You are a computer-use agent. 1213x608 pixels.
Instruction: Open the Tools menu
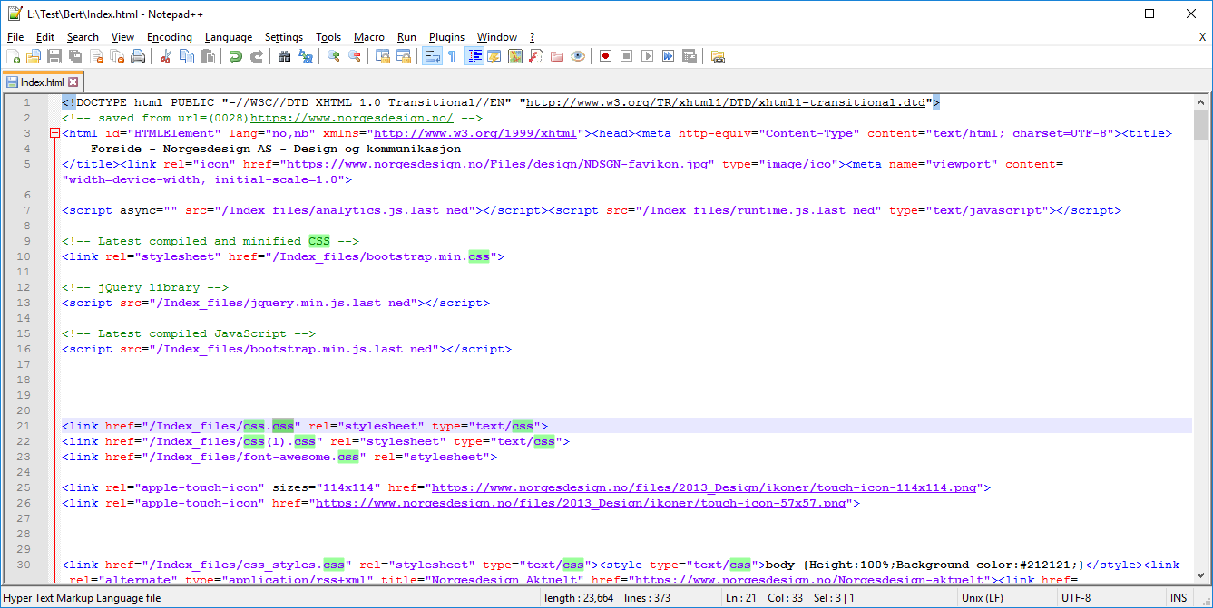(x=328, y=37)
